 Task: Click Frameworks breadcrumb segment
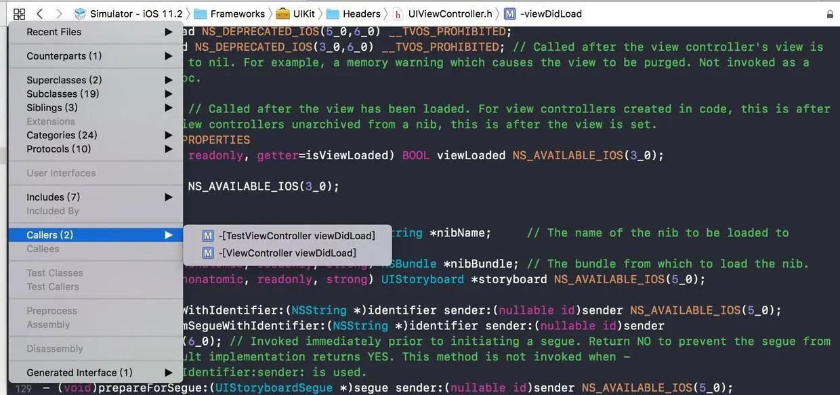tap(238, 14)
